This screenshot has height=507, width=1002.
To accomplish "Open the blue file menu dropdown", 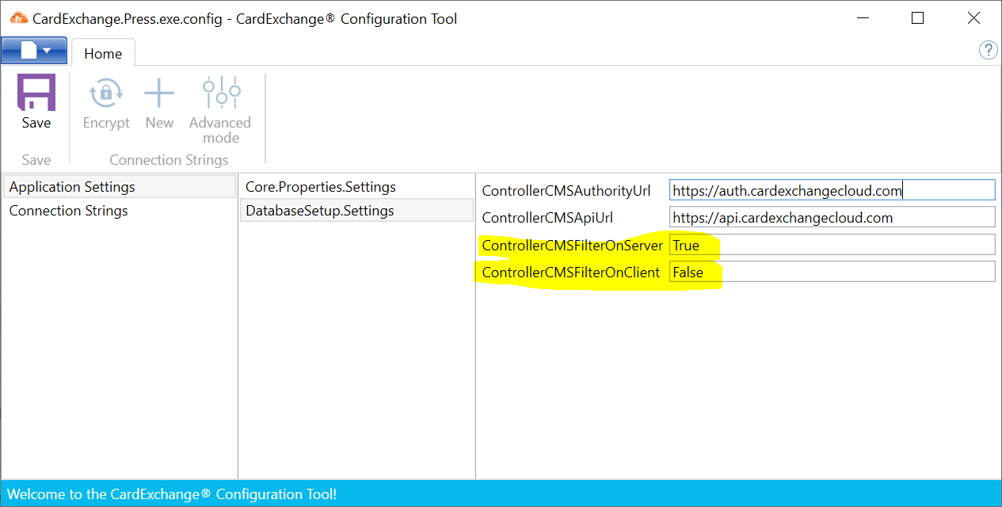I will coord(34,51).
